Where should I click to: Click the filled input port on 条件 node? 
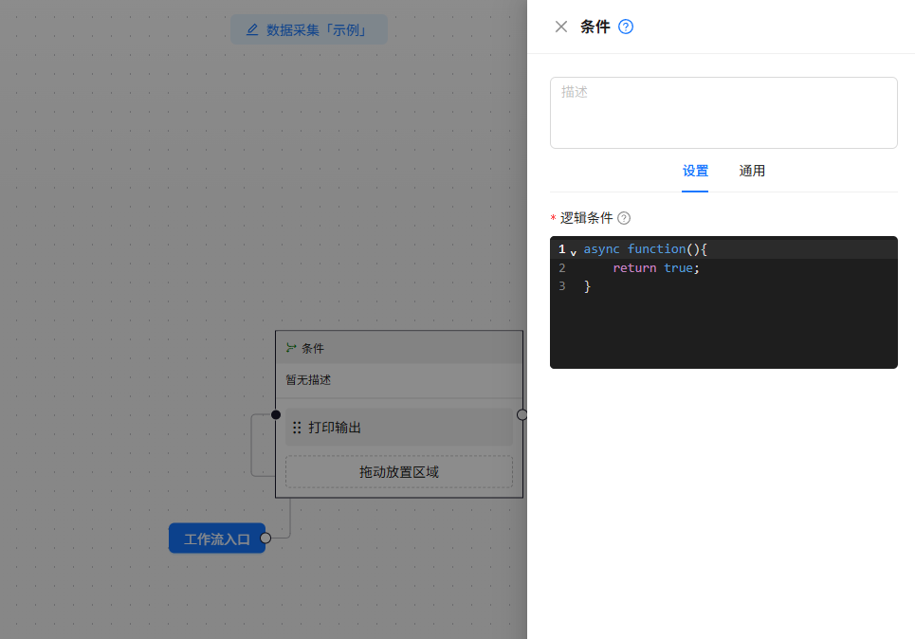pos(276,415)
